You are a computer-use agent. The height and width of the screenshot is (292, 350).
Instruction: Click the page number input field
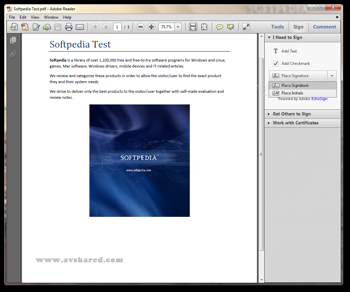[117, 27]
